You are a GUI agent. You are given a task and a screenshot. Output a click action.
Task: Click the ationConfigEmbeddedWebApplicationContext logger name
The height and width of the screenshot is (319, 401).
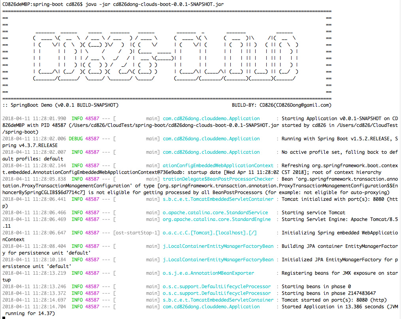click(x=218, y=166)
